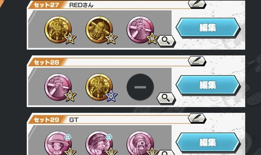Select the third pink medal in セット29

point(141,143)
